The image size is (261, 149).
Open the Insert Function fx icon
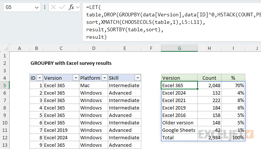[72, 7]
